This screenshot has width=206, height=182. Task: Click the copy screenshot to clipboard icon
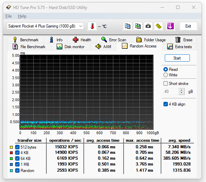pos(138,26)
